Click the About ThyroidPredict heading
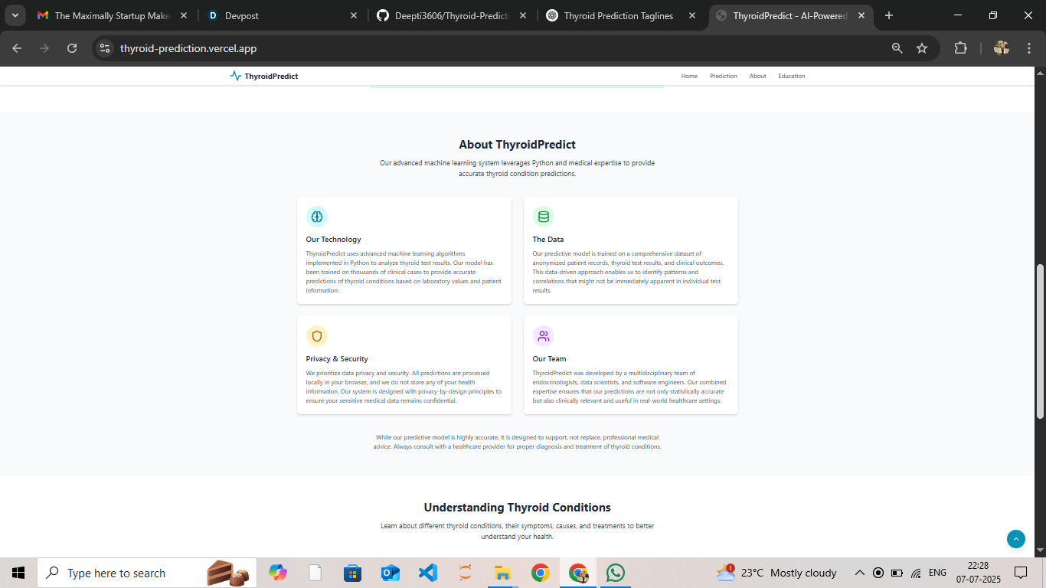 [x=518, y=145]
